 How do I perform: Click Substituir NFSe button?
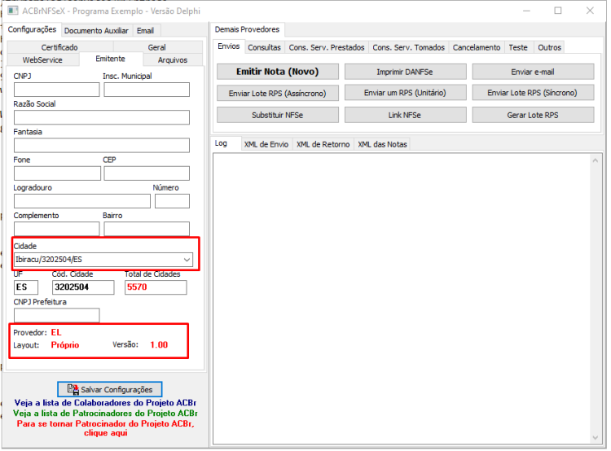tap(278, 115)
